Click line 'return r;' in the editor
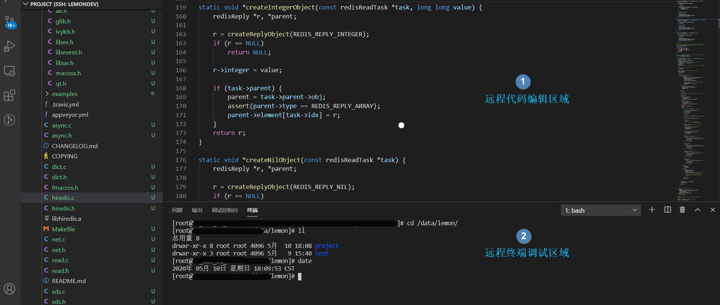720x305 pixels. (x=229, y=133)
